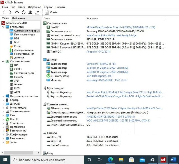Open the user profile toolbar icon
This screenshot has height=164, width=179.
[30, 12]
